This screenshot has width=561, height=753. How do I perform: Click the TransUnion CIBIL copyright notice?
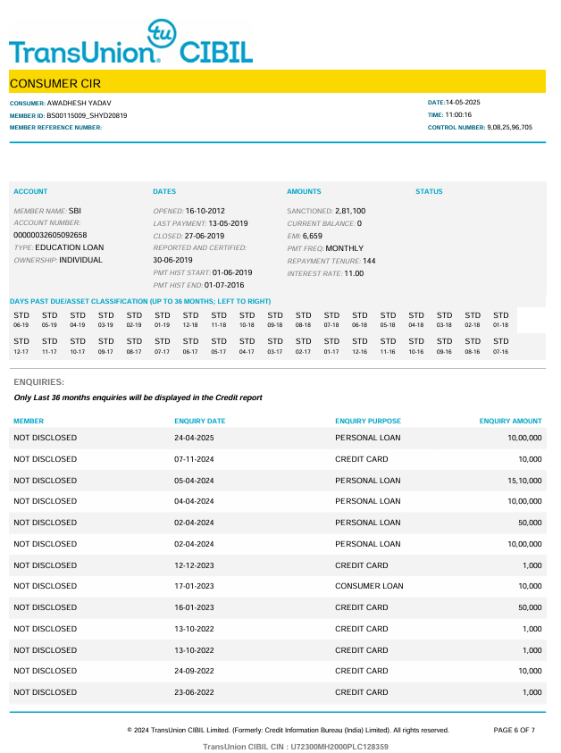289,731
